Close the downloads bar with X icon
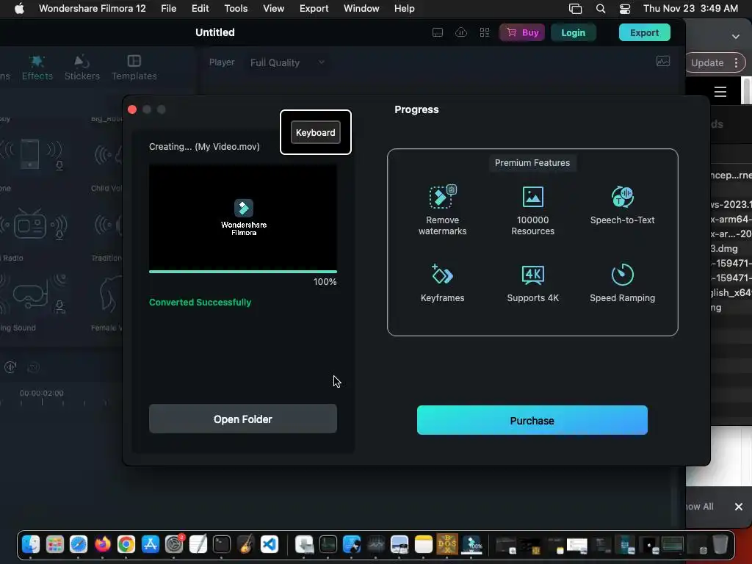The height and width of the screenshot is (564, 752). click(739, 507)
